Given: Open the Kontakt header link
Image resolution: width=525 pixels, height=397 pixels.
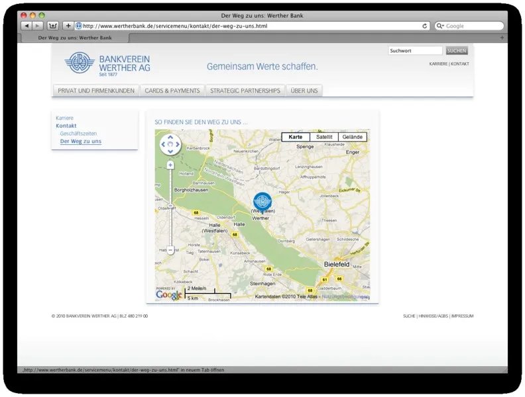Looking at the screenshot, I should click(460, 64).
